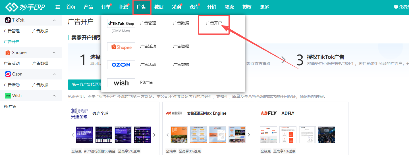Open sidebar PB广告 item
The height and width of the screenshot is (155, 409).
click(x=10, y=106)
